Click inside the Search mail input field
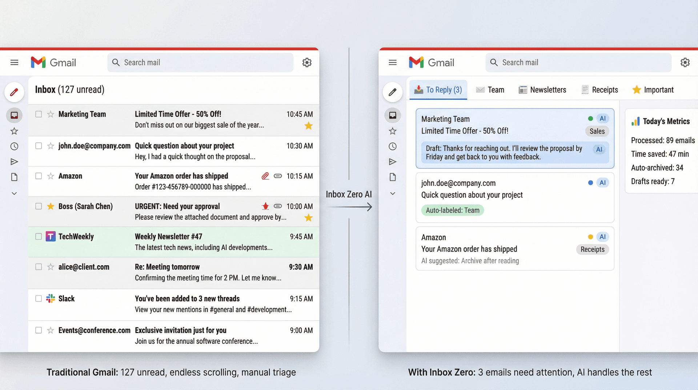698x390 pixels. pos(200,62)
